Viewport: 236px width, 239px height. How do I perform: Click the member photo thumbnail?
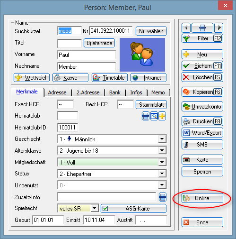[142, 55]
